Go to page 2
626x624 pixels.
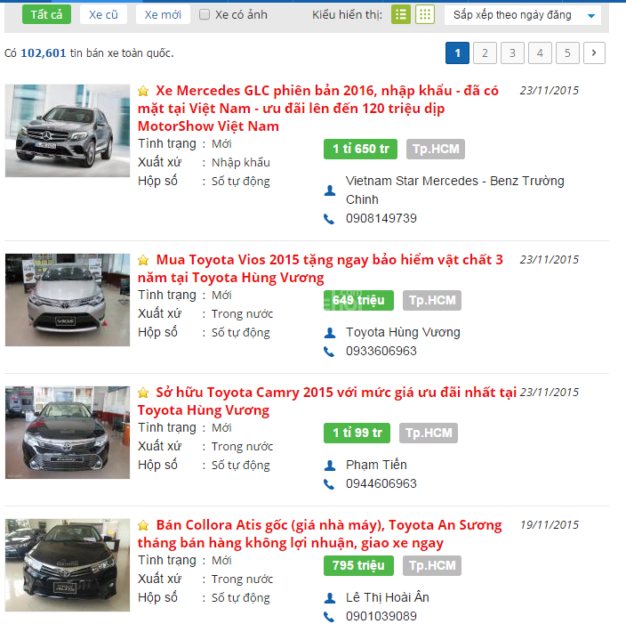(486, 53)
